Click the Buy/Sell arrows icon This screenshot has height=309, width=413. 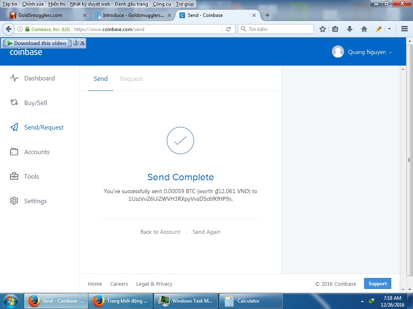(x=14, y=103)
